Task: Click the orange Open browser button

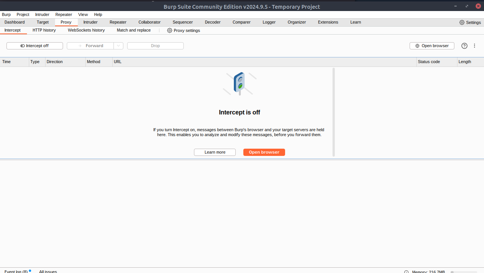Action: (x=264, y=152)
